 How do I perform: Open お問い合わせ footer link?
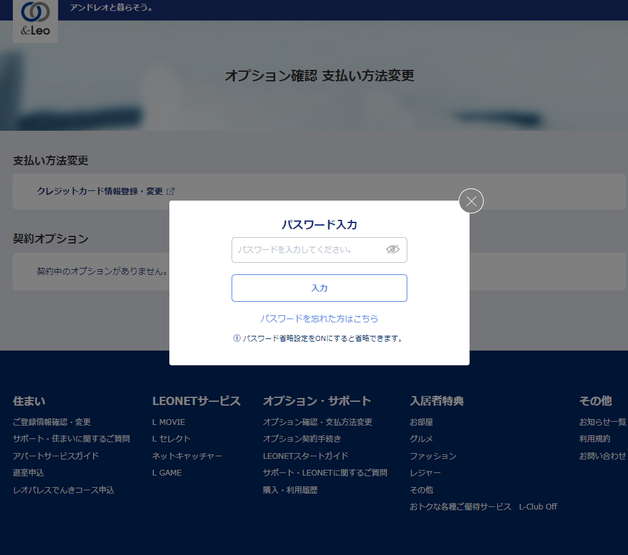602,456
